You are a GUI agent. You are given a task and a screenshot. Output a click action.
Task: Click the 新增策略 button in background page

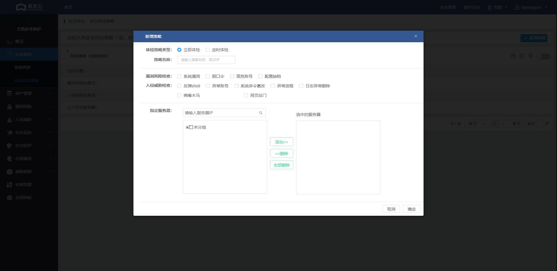coord(534,38)
